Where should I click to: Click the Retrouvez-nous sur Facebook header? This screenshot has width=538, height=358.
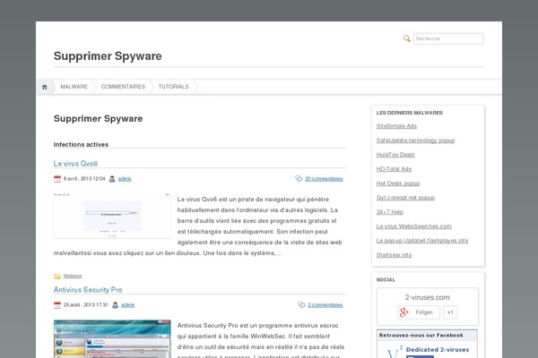click(x=421, y=336)
